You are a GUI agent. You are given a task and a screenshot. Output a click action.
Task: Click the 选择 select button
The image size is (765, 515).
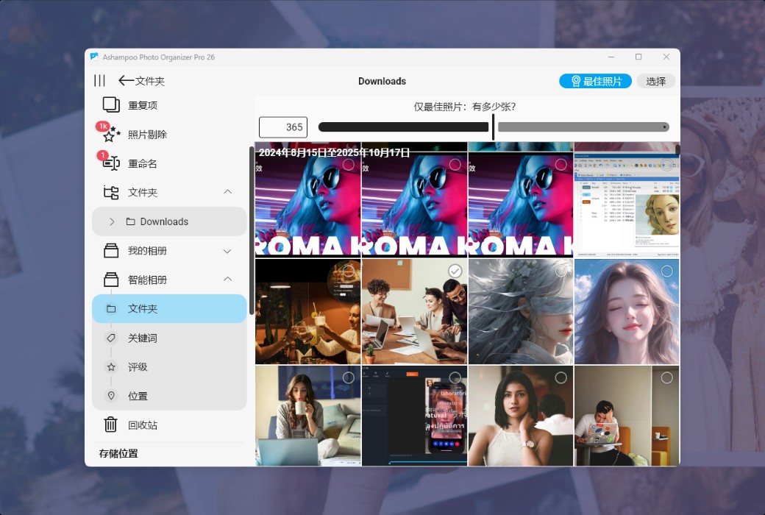[655, 81]
